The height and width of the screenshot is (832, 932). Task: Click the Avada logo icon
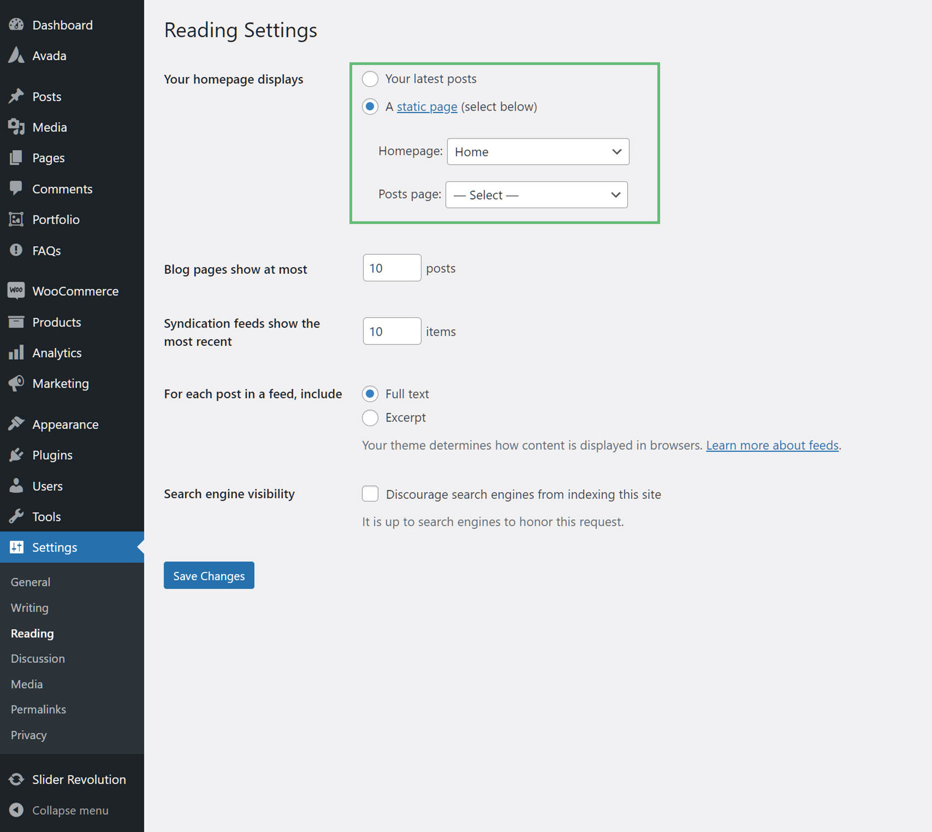tap(16, 55)
